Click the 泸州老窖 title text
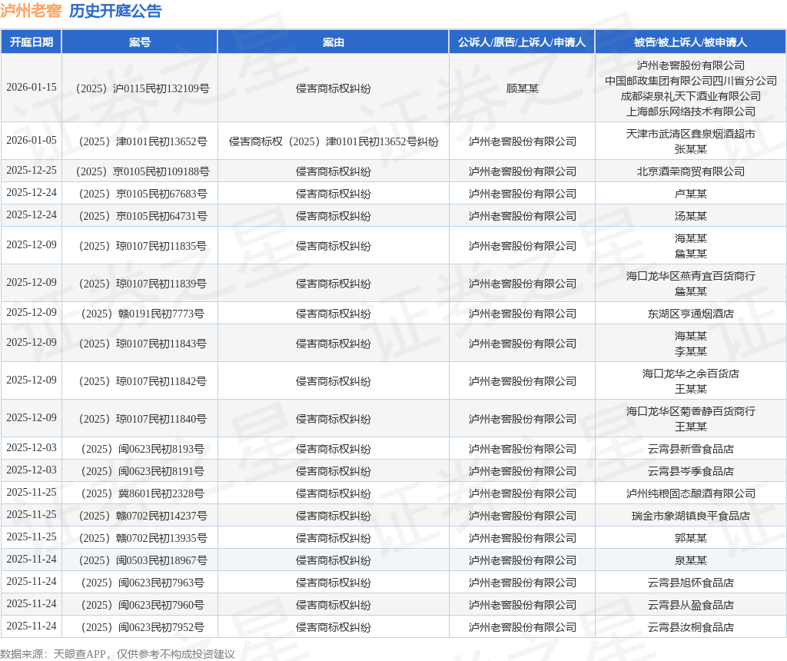 [x=31, y=11]
